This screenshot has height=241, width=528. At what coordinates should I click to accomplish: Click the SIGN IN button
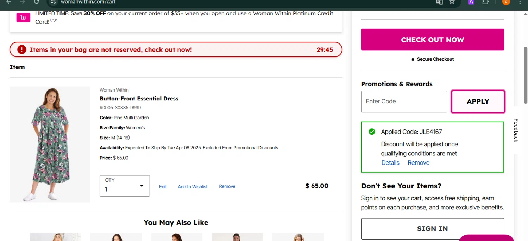432,229
